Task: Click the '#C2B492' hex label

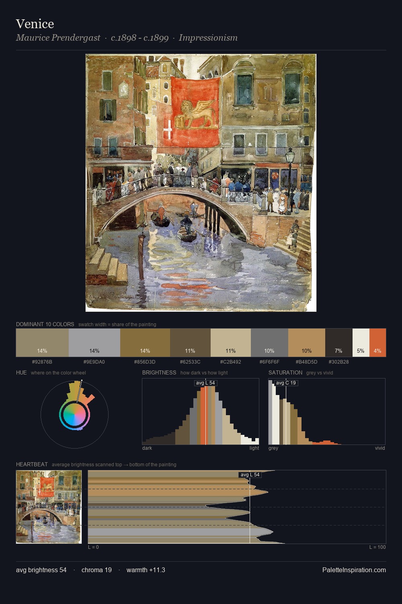Action: 231,362
